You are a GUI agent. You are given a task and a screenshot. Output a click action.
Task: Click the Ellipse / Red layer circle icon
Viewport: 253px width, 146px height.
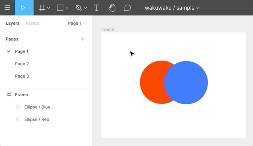(x=18, y=119)
